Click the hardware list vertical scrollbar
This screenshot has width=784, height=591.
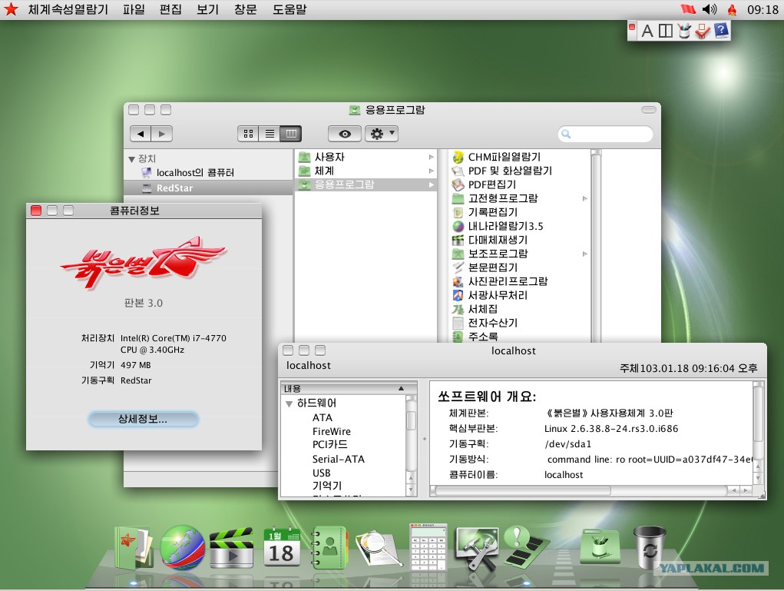click(x=411, y=420)
